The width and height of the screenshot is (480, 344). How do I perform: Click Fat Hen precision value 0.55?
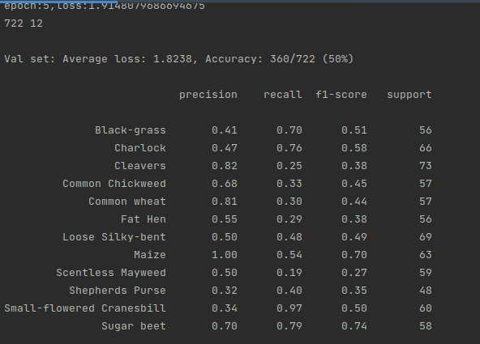coord(225,219)
